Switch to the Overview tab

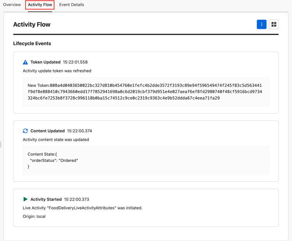tap(12, 5)
